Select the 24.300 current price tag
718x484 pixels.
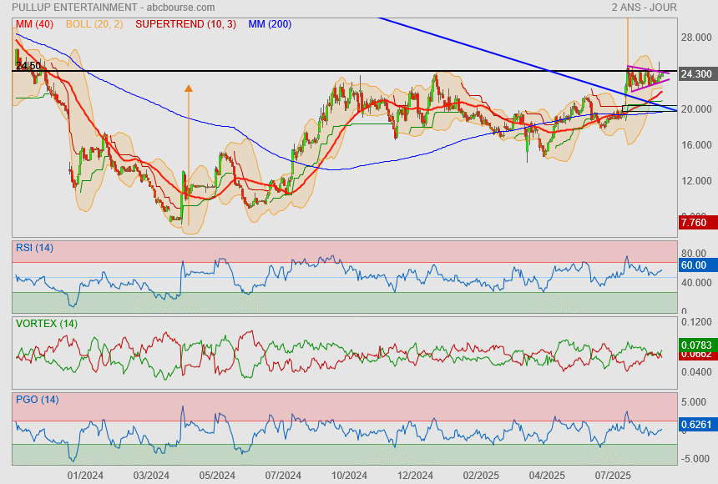coord(696,74)
